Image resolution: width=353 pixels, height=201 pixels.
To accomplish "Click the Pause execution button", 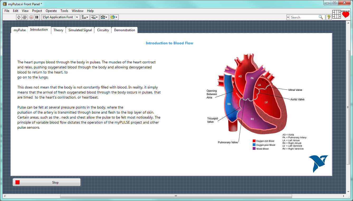I will pos(37,17).
